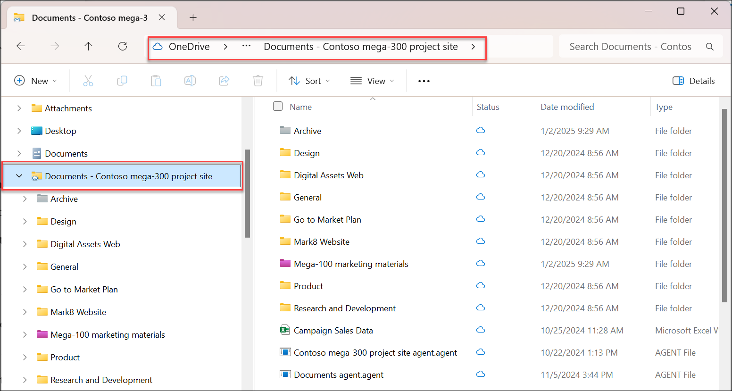
Task: Select the Cut icon in the toolbar
Action: coord(88,80)
